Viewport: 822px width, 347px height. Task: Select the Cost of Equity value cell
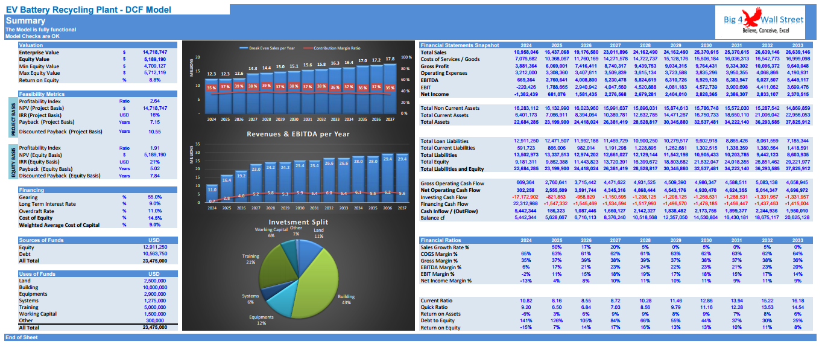[x=154, y=218]
